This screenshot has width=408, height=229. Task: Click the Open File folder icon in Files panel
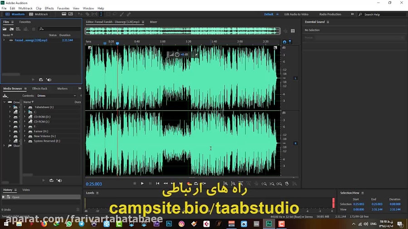[5, 29]
